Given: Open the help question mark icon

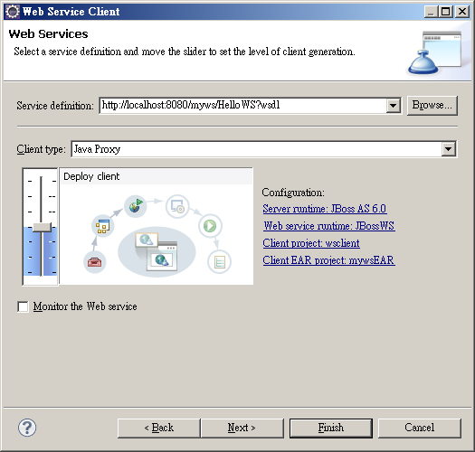Looking at the screenshot, I should (x=27, y=428).
